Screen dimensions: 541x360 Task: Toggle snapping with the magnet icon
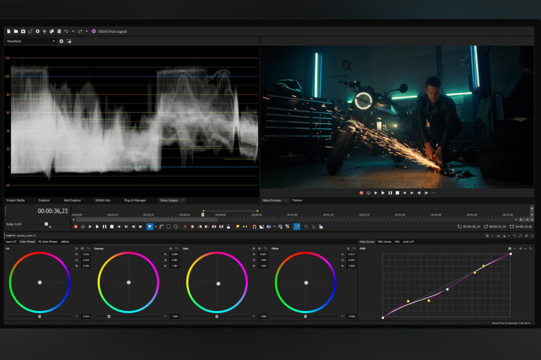pos(254,226)
